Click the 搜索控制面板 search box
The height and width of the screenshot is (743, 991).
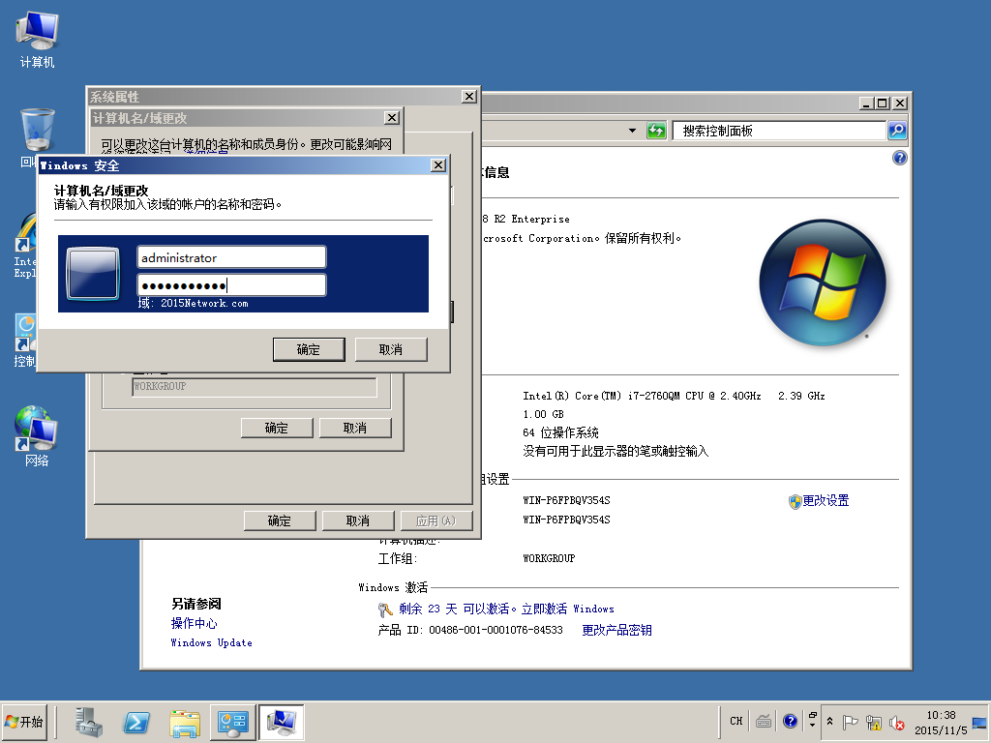click(x=779, y=131)
